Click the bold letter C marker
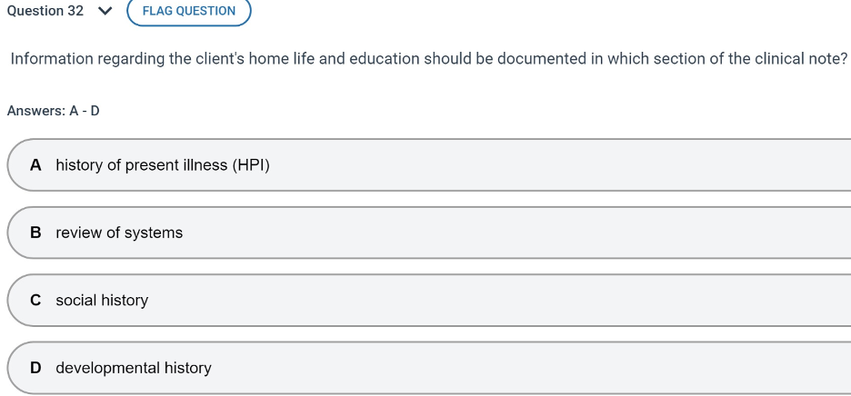Image resolution: width=851 pixels, height=396 pixels. pos(35,300)
